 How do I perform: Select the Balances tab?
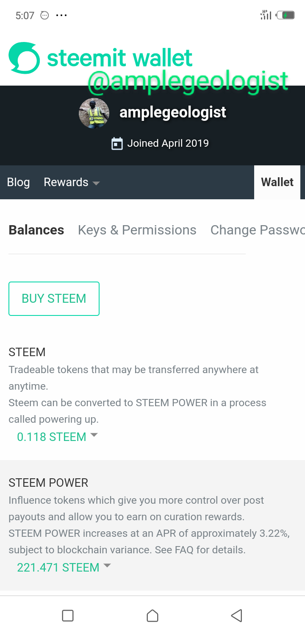[x=36, y=230]
